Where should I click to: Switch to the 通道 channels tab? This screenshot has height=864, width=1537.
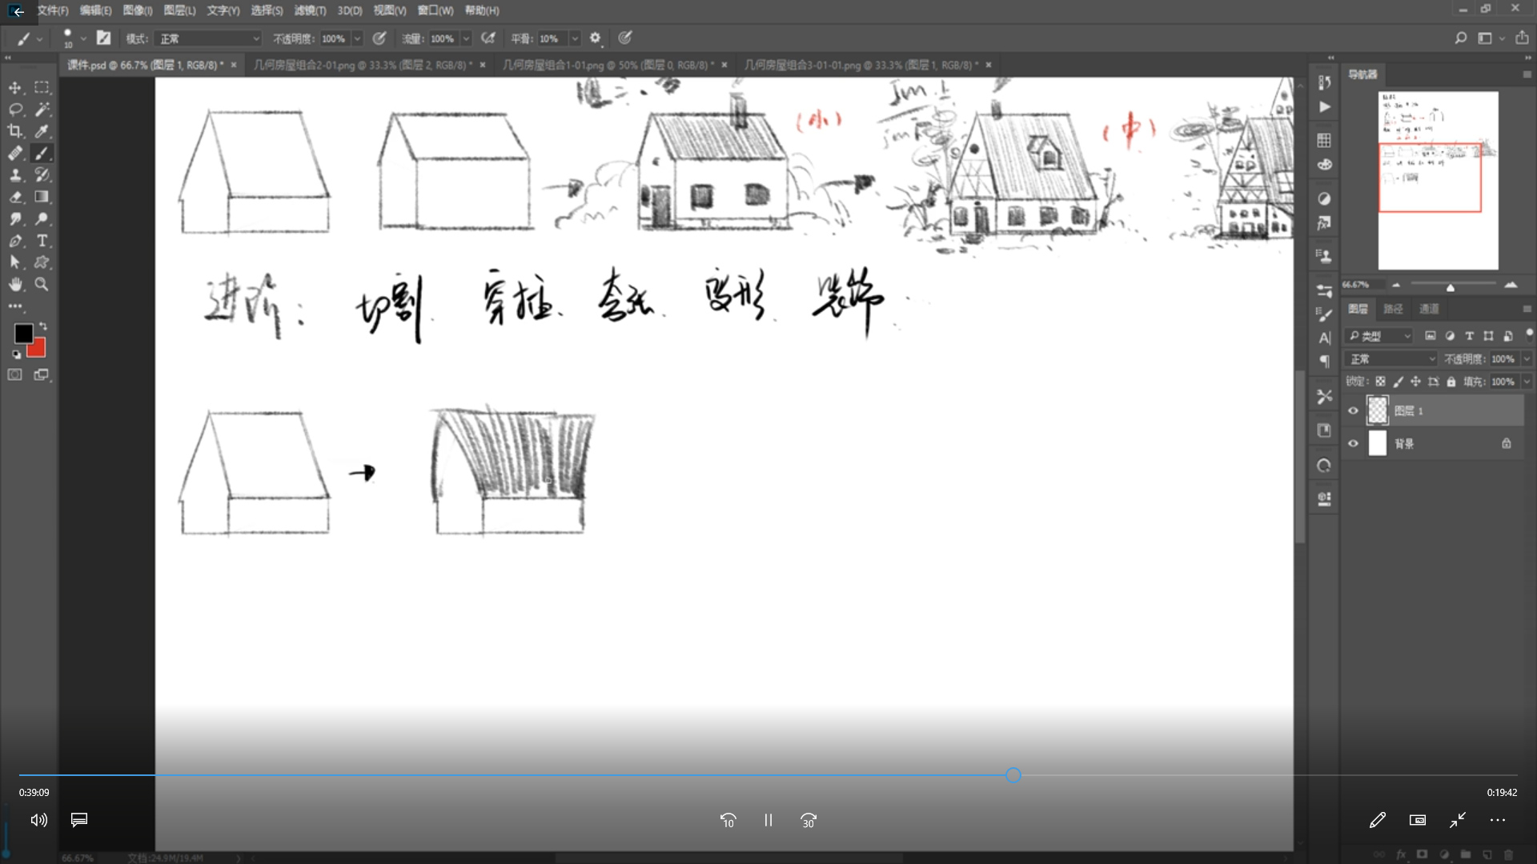pos(1429,309)
